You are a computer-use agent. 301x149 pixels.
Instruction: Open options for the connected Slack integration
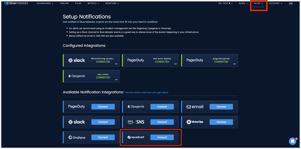pyautogui.click(x=116, y=64)
